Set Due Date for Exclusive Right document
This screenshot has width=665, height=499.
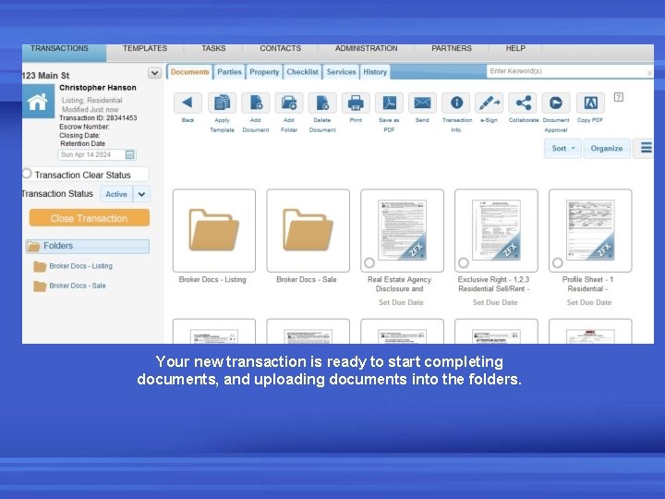[495, 302]
